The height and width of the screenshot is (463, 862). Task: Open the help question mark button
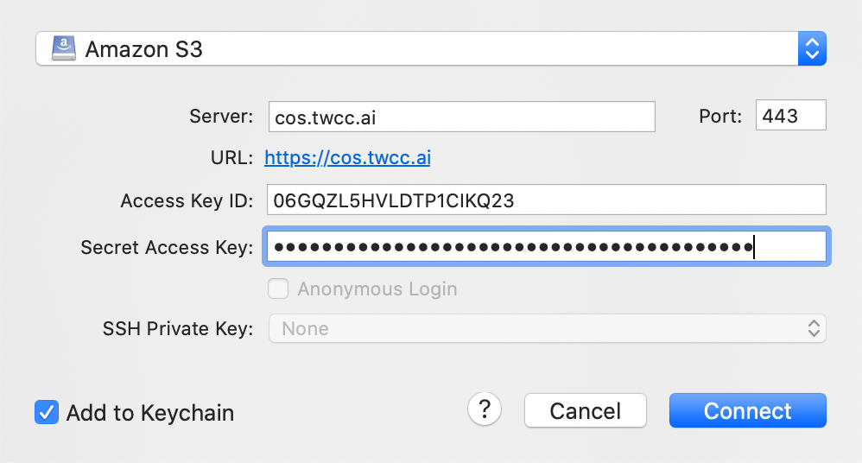point(485,409)
